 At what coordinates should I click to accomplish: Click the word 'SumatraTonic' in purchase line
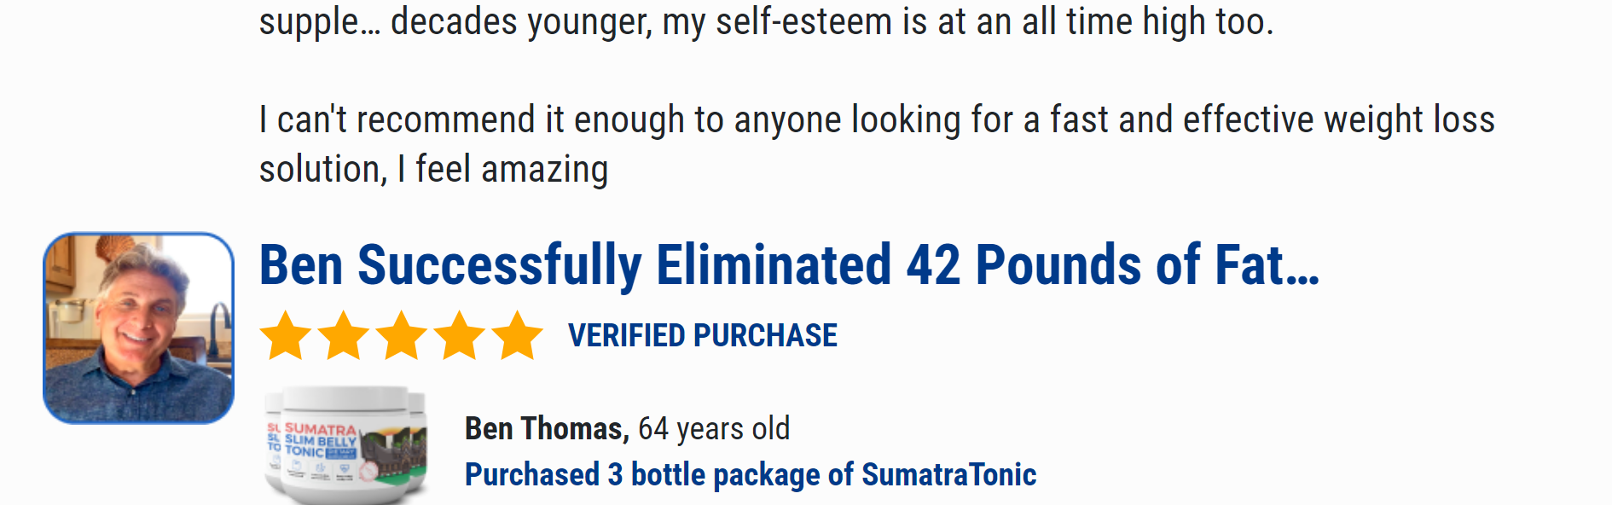coord(949,474)
